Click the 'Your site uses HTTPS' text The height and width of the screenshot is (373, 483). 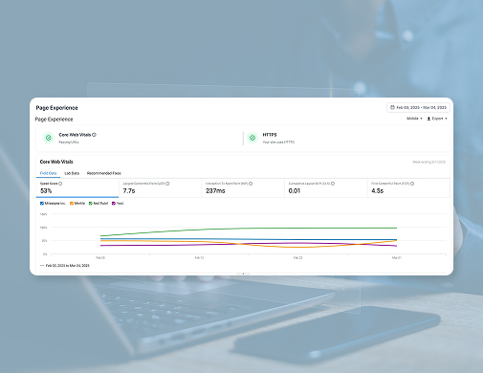tap(278, 143)
